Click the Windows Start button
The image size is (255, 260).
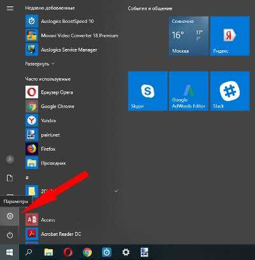pyautogui.click(x=10, y=252)
